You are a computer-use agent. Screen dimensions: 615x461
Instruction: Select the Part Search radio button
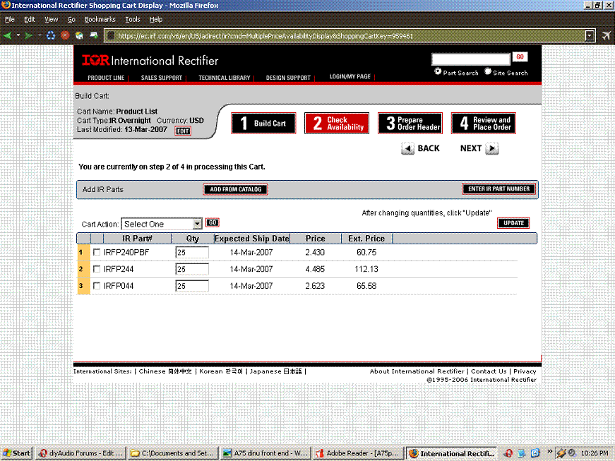click(x=438, y=71)
